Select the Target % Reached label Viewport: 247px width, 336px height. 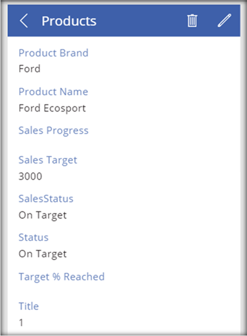click(62, 277)
